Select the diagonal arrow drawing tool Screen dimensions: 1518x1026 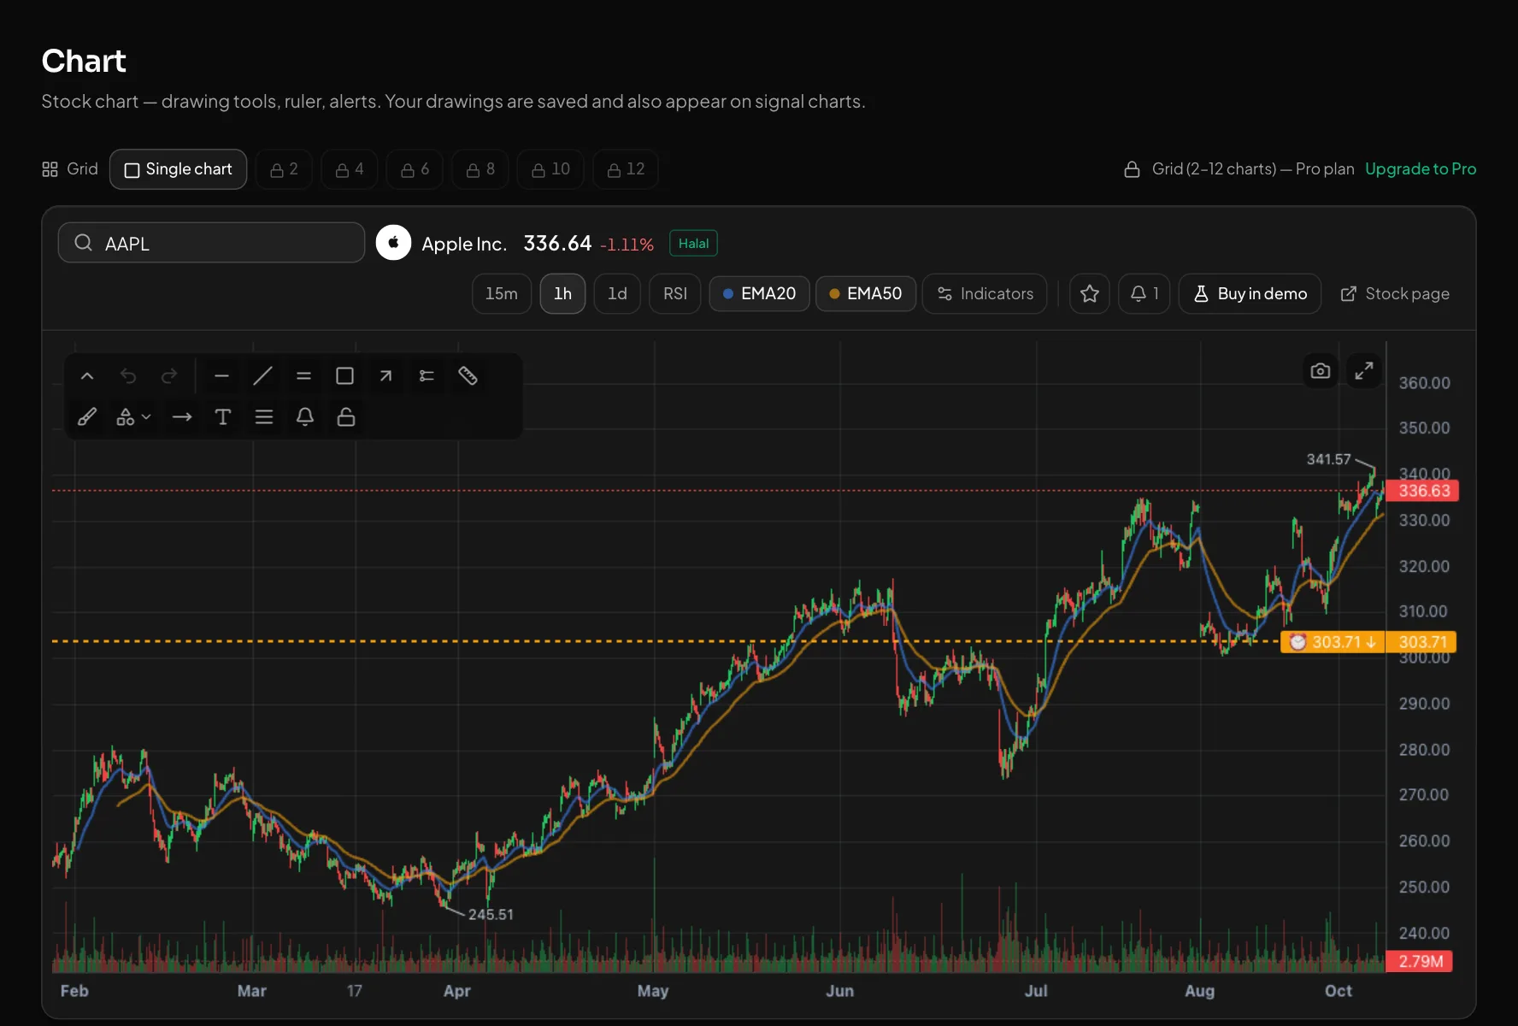point(385,376)
